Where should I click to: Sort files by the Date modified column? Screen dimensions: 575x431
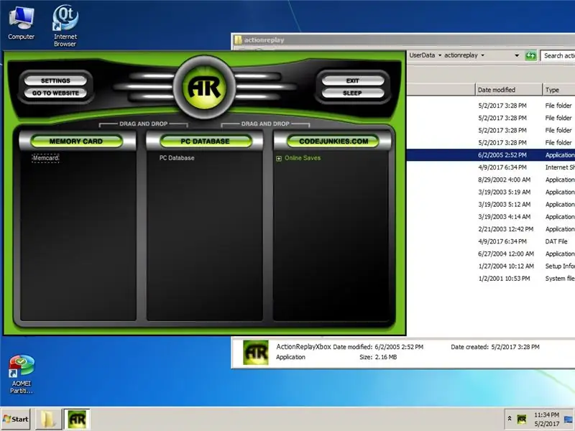pos(509,90)
